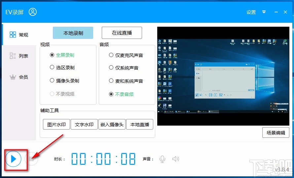Click the v3.8.4 version label
The image size is (294, 178).
pyautogui.click(x=282, y=169)
